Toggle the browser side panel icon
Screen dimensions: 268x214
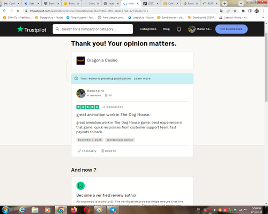point(250,11)
